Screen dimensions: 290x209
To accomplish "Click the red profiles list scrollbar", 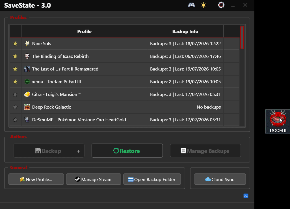I will (x=242, y=38).
